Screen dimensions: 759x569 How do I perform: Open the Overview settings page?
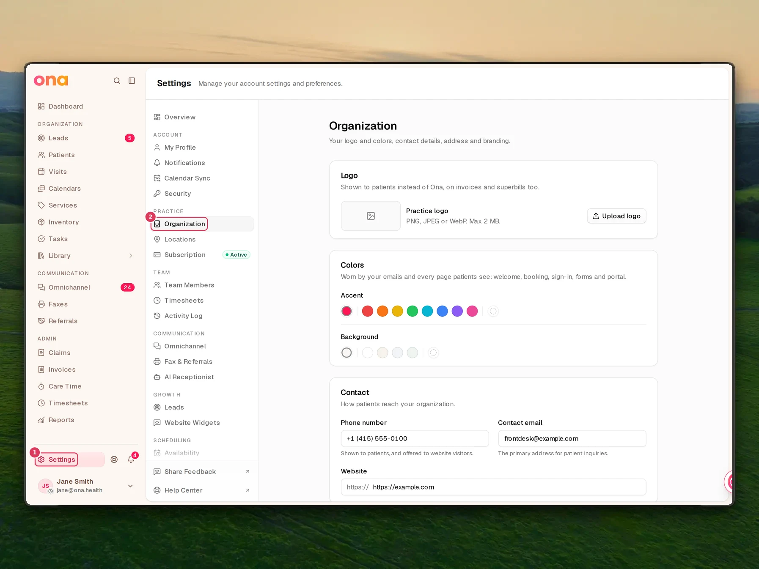pyautogui.click(x=202, y=117)
